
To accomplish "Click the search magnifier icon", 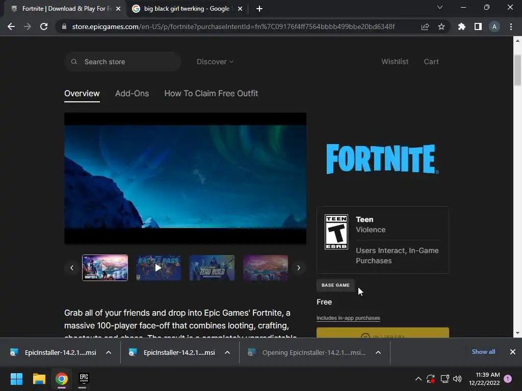I will 74,62.
